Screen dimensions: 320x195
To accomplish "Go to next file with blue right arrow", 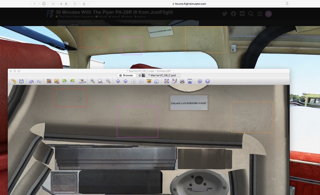I will 126,81.
